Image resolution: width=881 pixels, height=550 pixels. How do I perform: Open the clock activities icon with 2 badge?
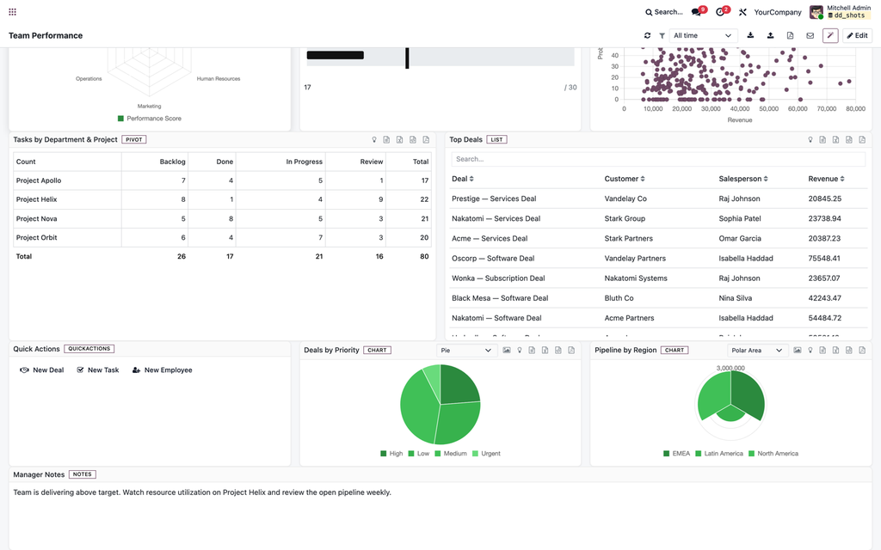tap(721, 12)
